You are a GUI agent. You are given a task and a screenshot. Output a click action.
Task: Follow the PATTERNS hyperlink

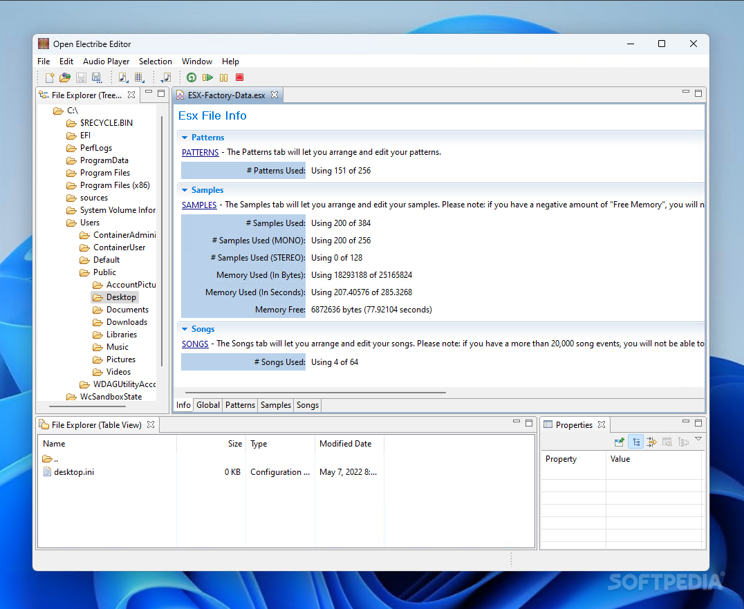(201, 153)
